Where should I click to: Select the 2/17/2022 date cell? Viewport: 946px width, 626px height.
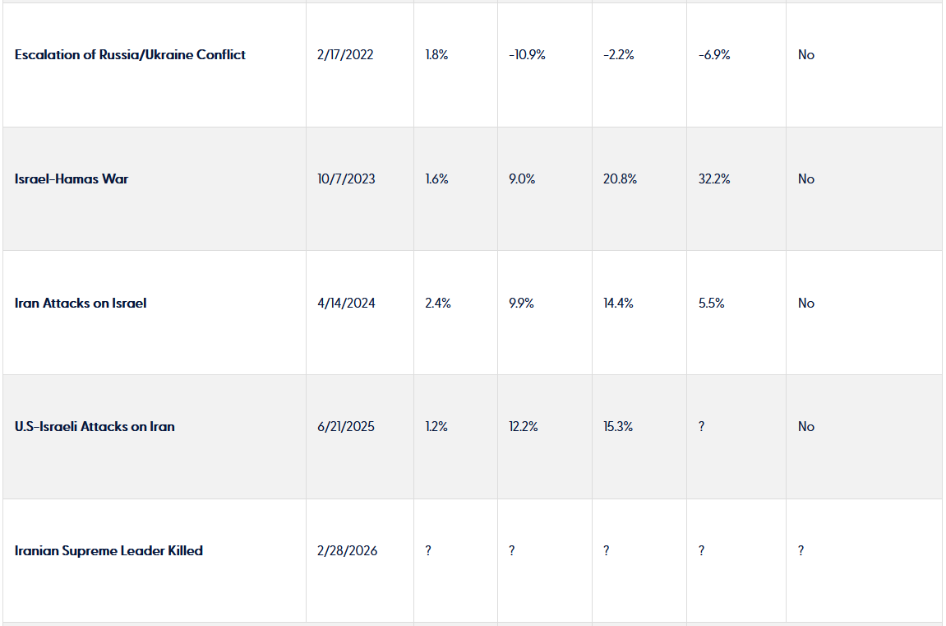345,55
